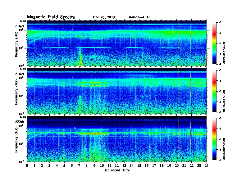Click the color scale bar beside dD/dt panel
The height and width of the screenshot is (190, 246).
point(214,91)
